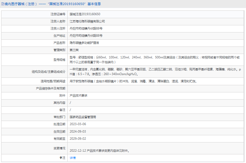Select product name 隐形眼镜多功能护理液
The height and width of the screenshot is (163, 246).
coord(84,43)
